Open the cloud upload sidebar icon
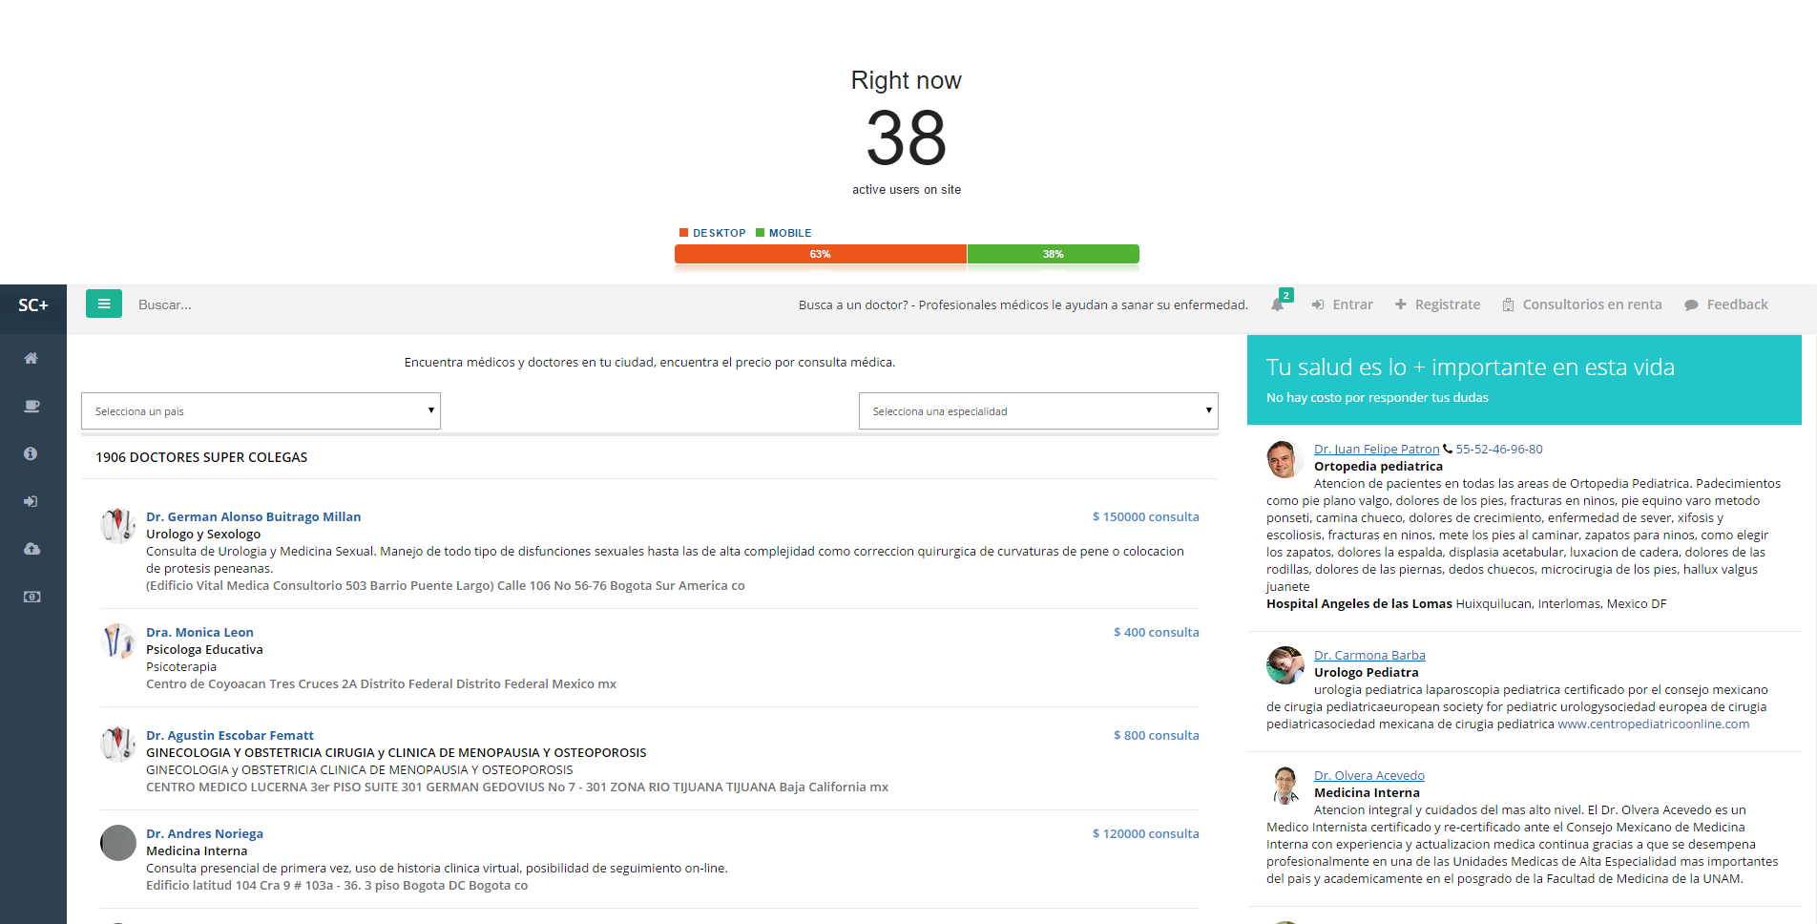 [x=31, y=549]
